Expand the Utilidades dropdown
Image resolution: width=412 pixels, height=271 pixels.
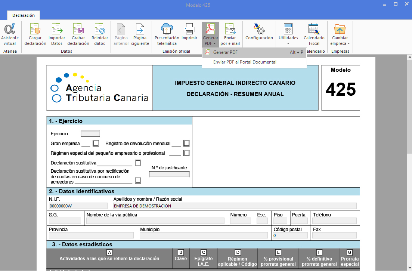click(x=288, y=34)
